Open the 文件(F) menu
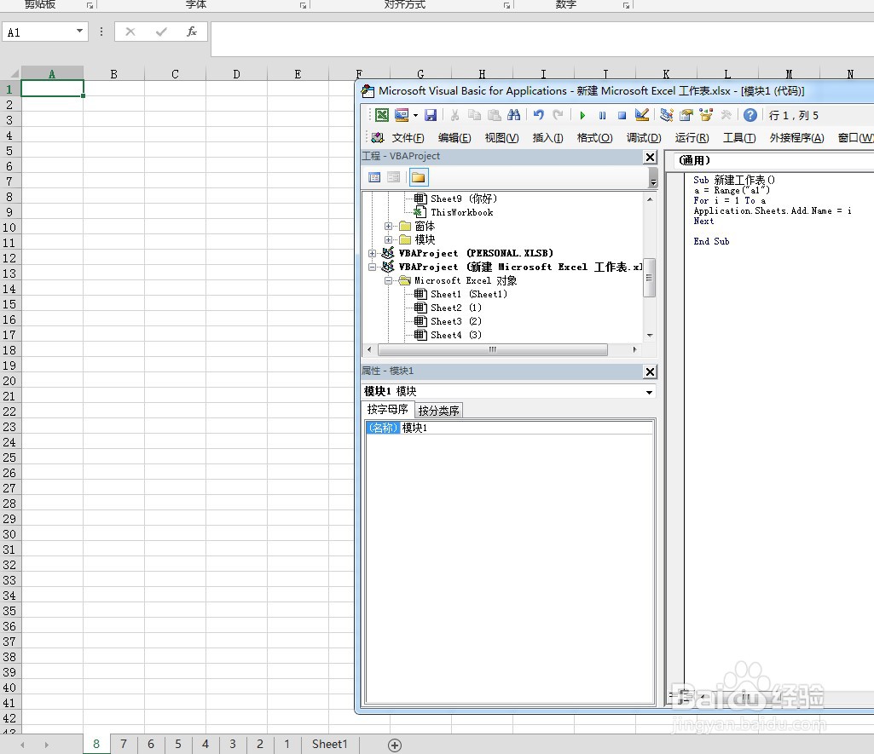874x754 pixels. pos(408,138)
